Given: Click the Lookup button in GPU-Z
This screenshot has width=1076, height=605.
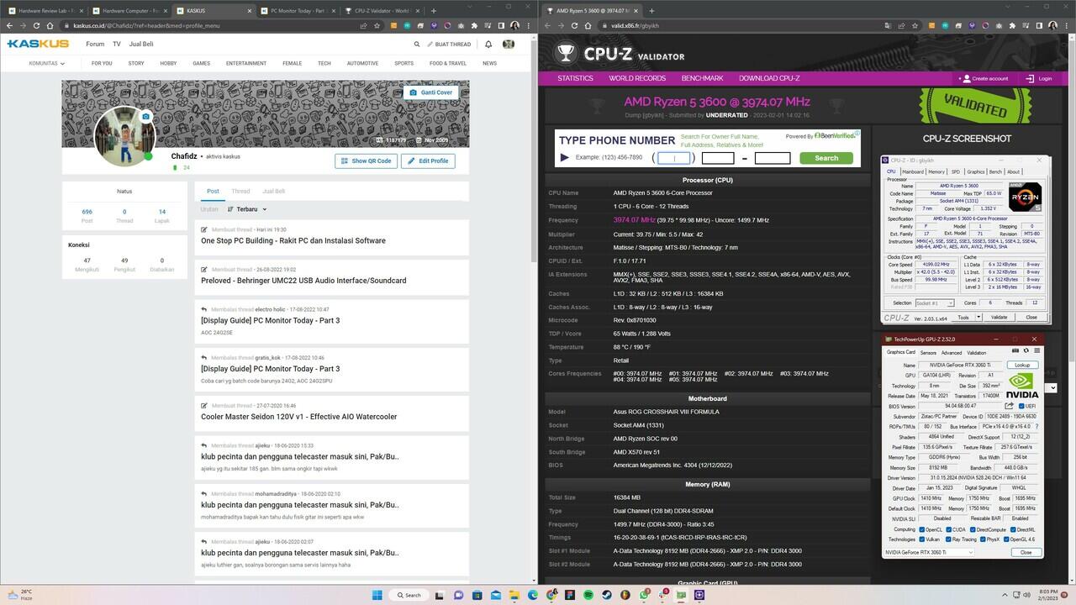Looking at the screenshot, I should coord(1022,366).
